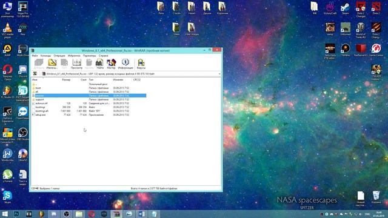Launch the Wizard (Мастер) toolbar icon
The height and width of the screenshot is (218, 388).
tap(111, 64)
